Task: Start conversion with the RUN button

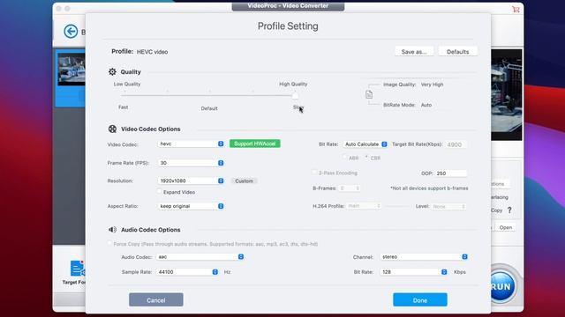Action: (x=502, y=286)
